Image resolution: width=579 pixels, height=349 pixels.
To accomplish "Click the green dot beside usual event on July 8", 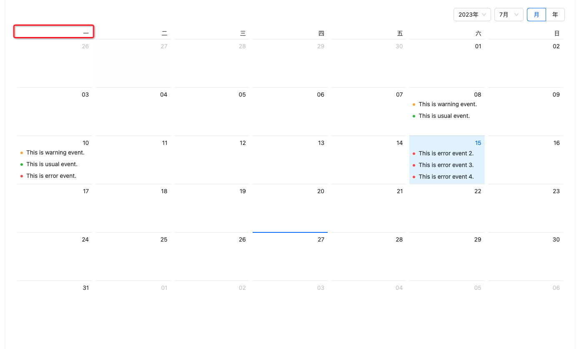I will click(x=414, y=116).
